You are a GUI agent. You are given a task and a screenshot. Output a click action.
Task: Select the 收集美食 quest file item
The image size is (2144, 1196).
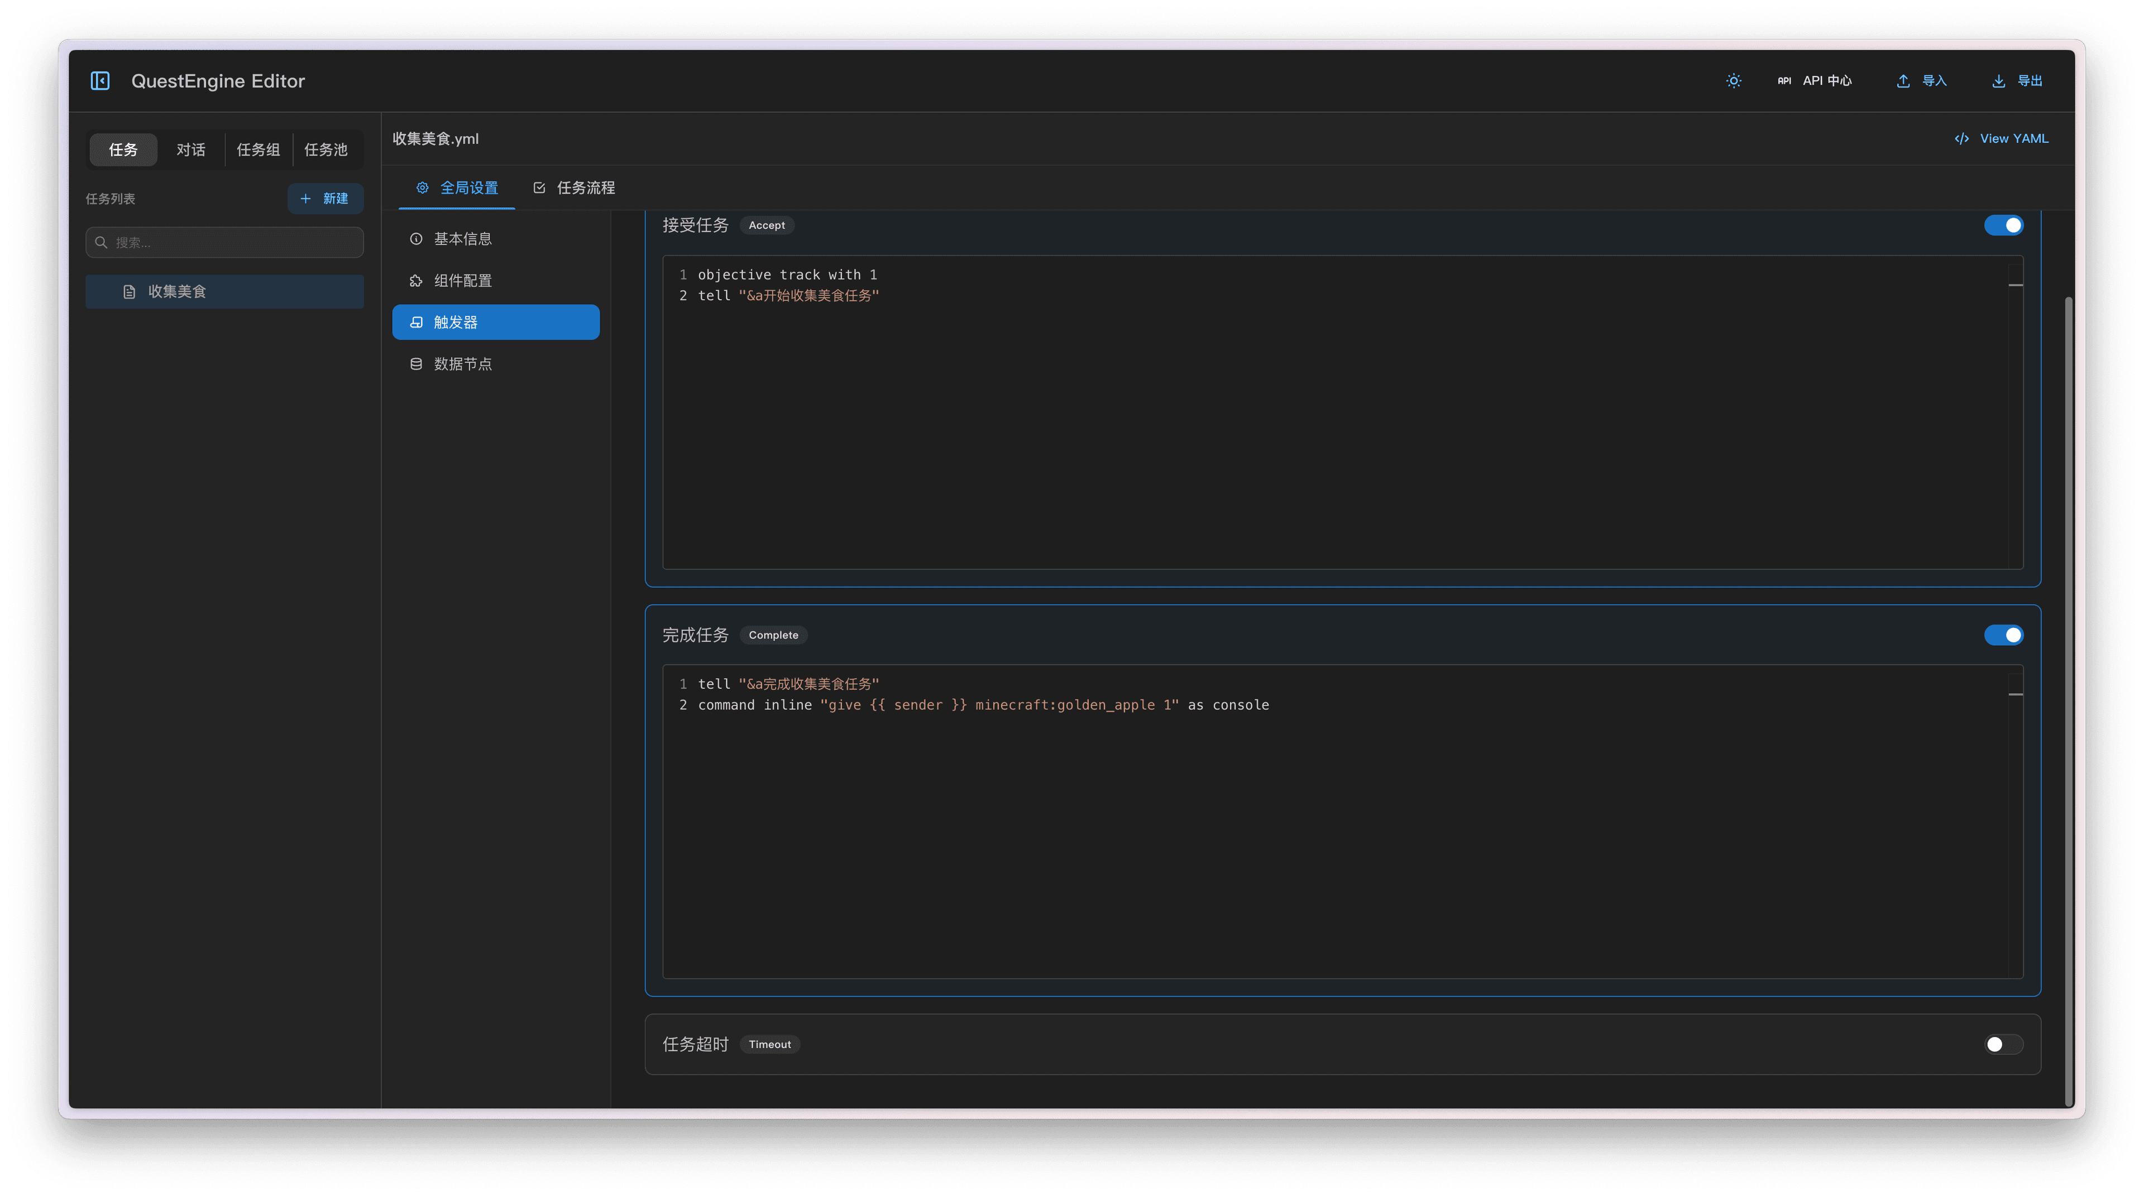(x=224, y=292)
